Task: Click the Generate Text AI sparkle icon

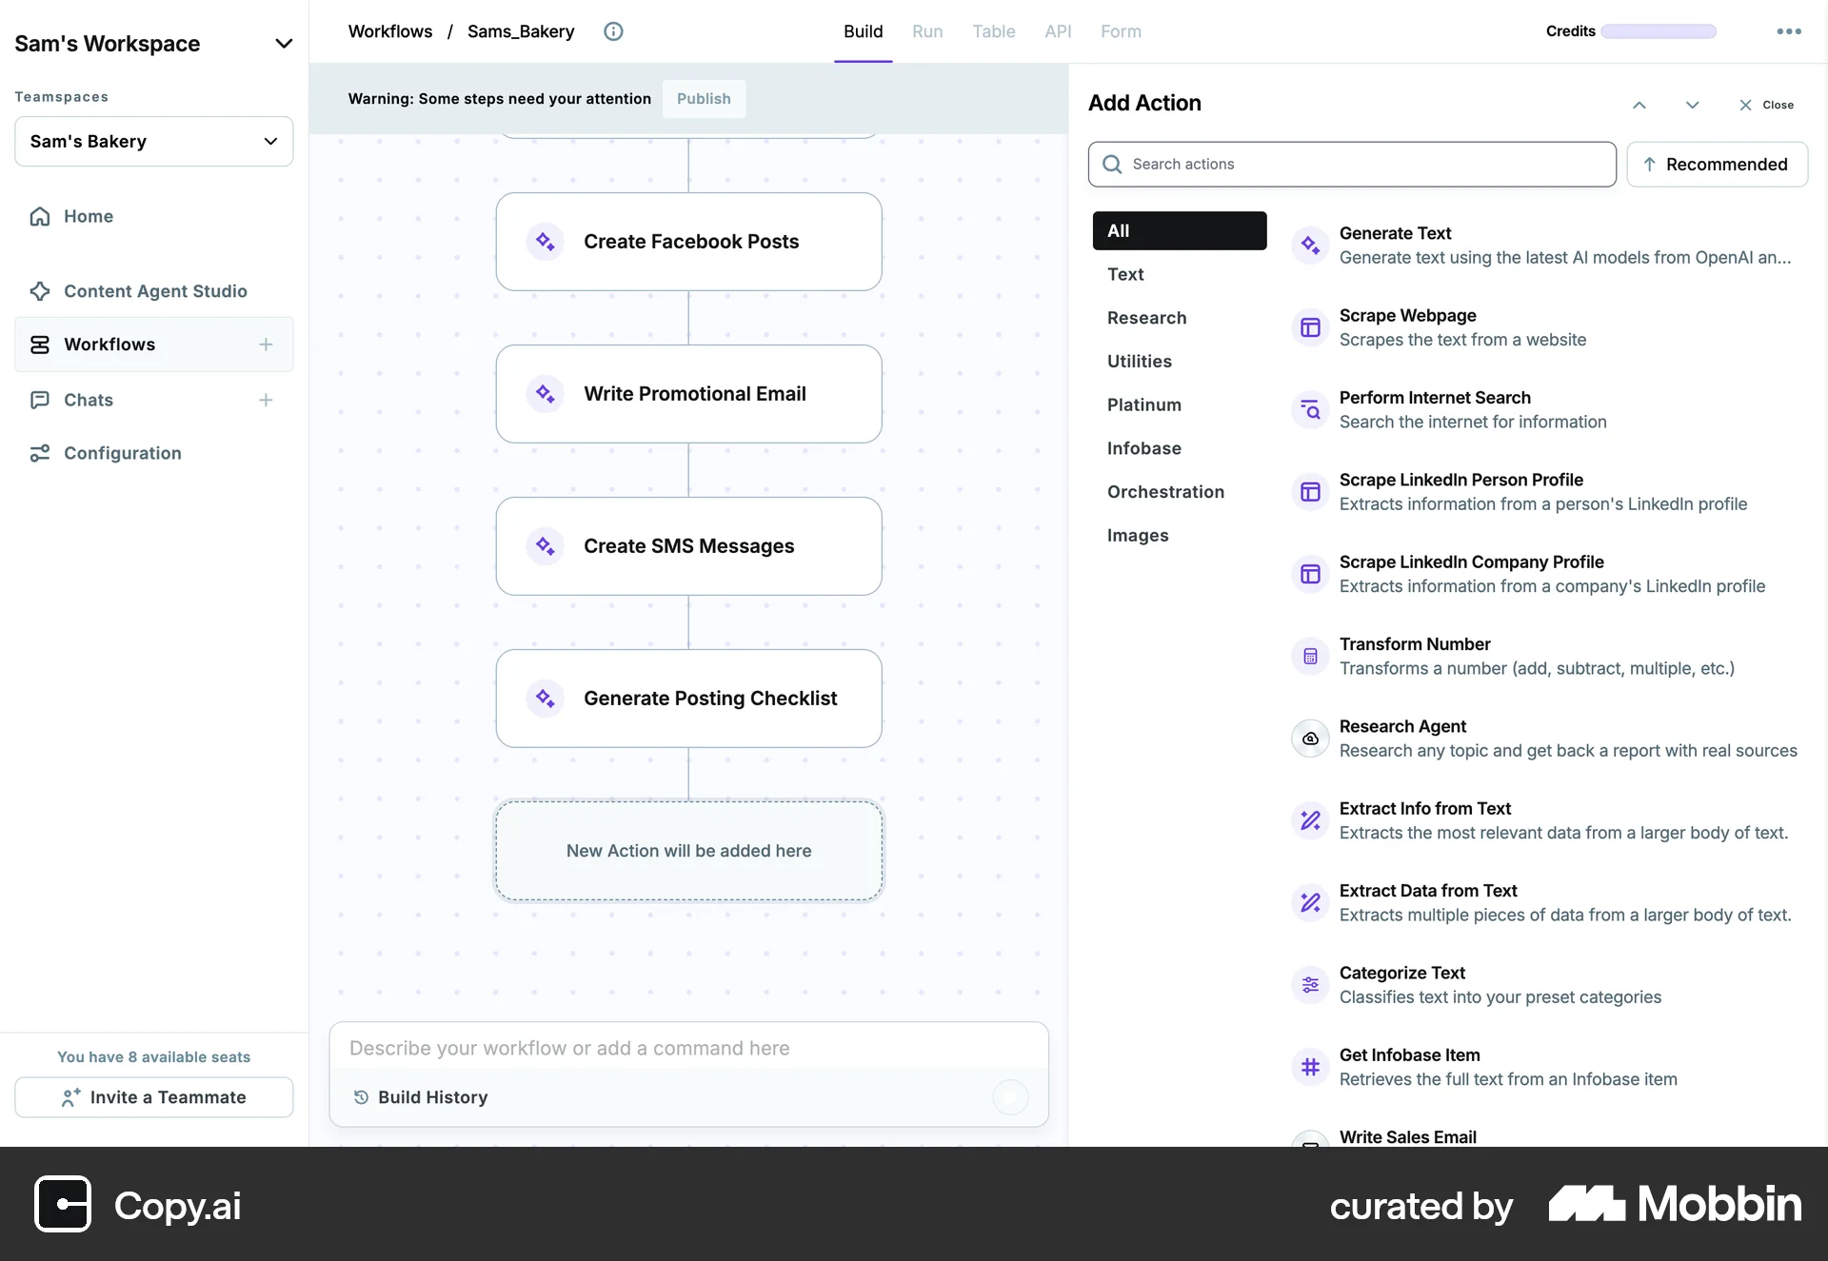Action: [1311, 245]
